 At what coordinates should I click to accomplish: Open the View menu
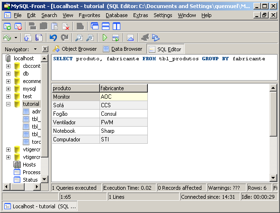(x=68, y=15)
